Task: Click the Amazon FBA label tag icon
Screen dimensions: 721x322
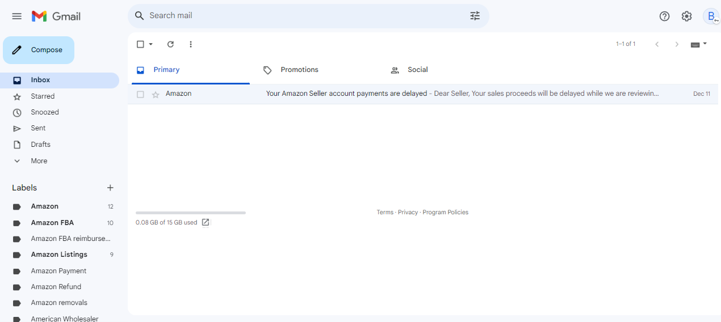Action: 17,223
